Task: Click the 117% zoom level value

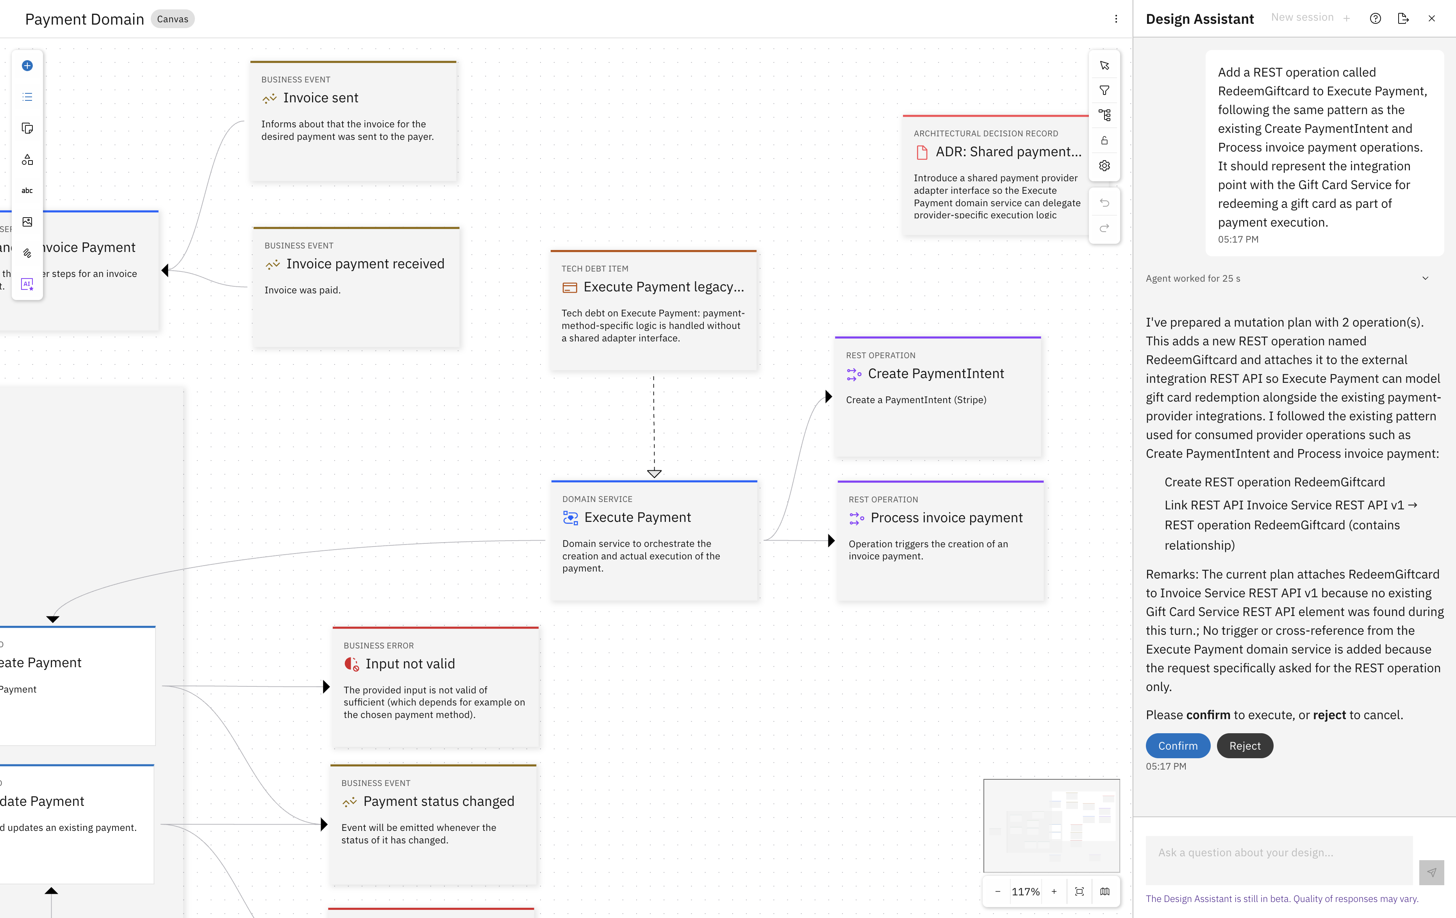Action: pyautogui.click(x=1026, y=891)
